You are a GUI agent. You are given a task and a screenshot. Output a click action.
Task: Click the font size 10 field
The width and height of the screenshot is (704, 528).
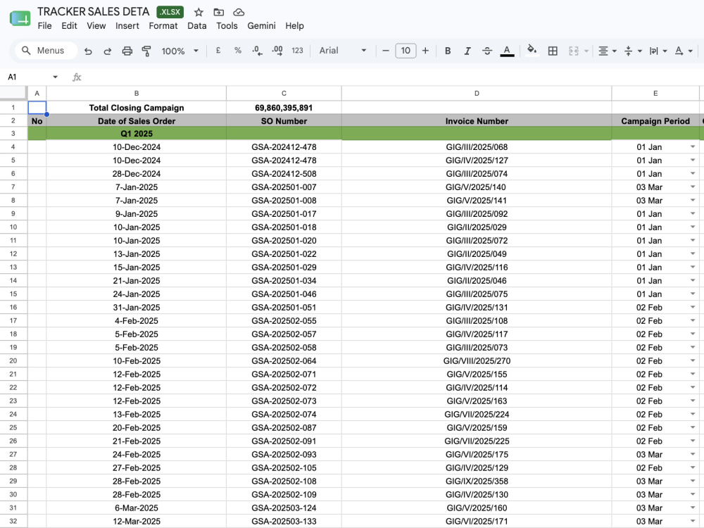coord(406,51)
